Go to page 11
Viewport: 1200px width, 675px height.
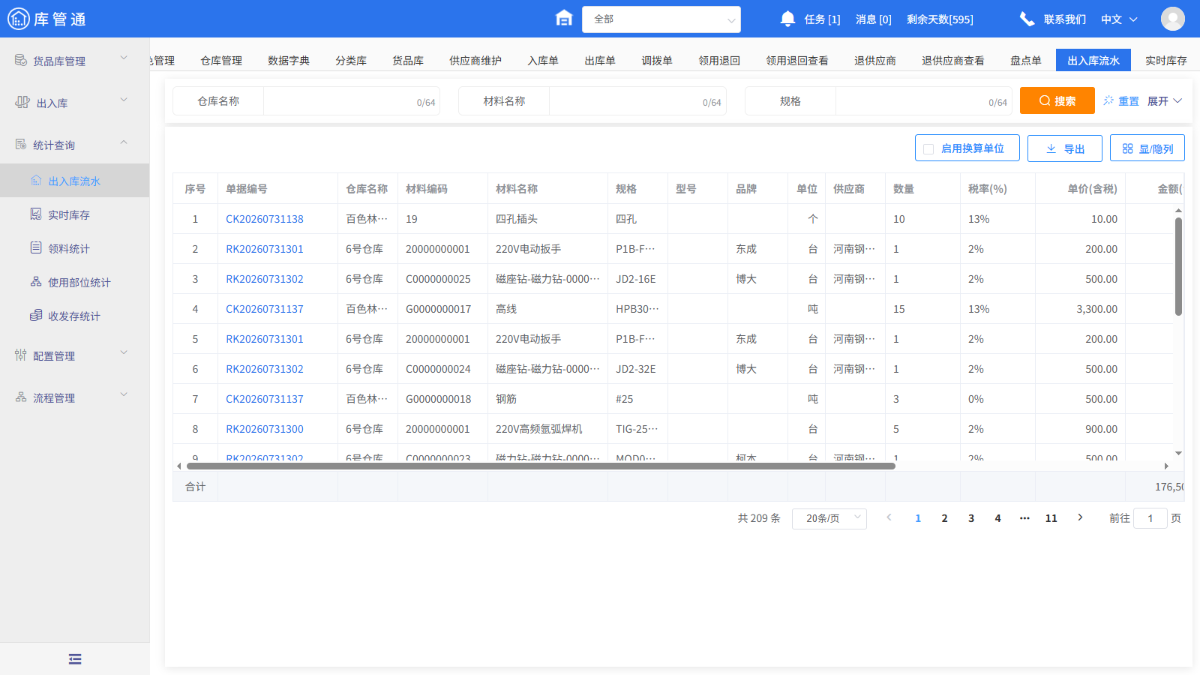tap(1051, 518)
